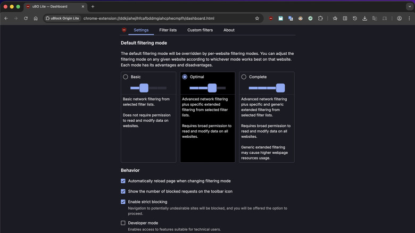Open the owl face extension icon

click(301, 18)
